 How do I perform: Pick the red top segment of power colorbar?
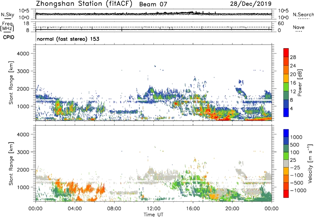pos(286,53)
